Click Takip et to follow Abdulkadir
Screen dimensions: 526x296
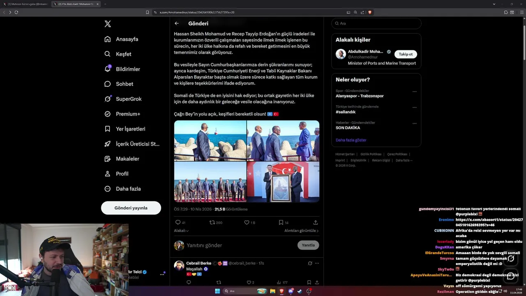406,54
